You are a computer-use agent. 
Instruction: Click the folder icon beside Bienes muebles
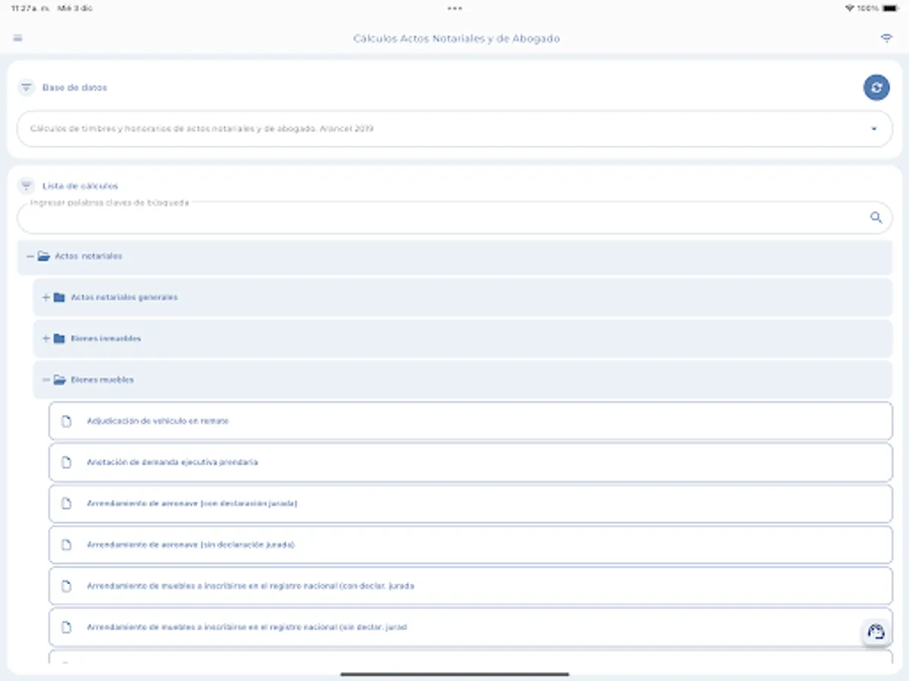pos(59,379)
